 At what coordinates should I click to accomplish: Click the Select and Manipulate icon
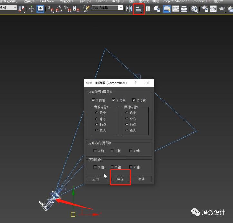40,9
